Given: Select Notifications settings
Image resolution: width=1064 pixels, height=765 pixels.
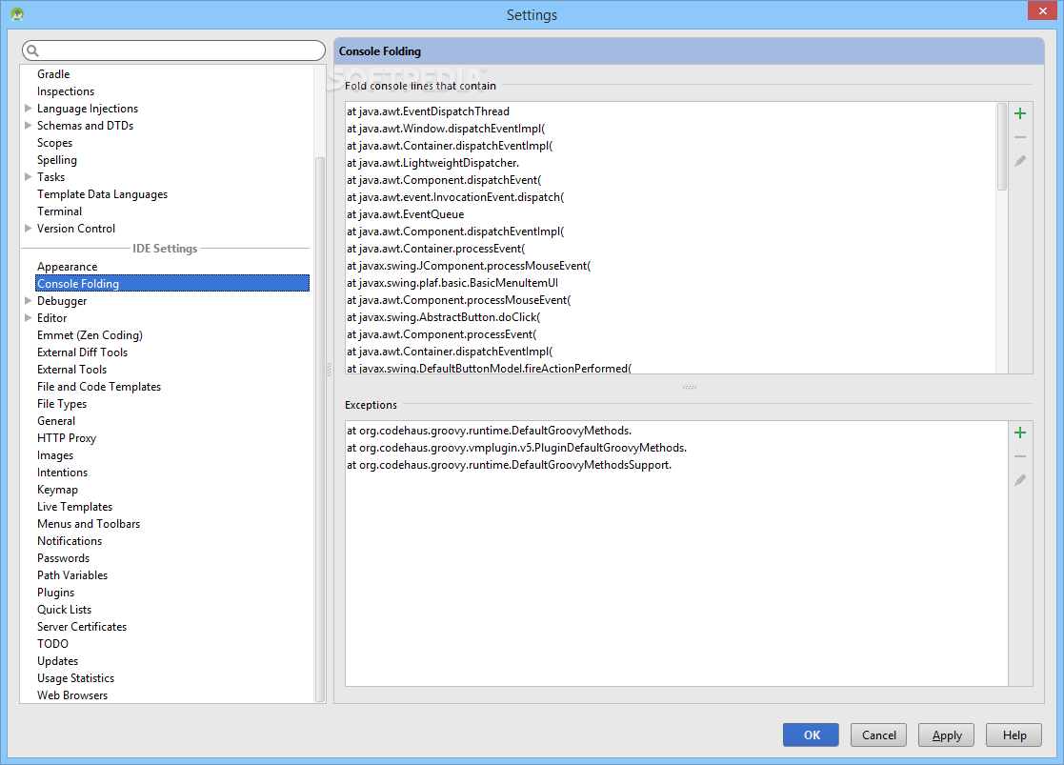Looking at the screenshot, I should 70,541.
